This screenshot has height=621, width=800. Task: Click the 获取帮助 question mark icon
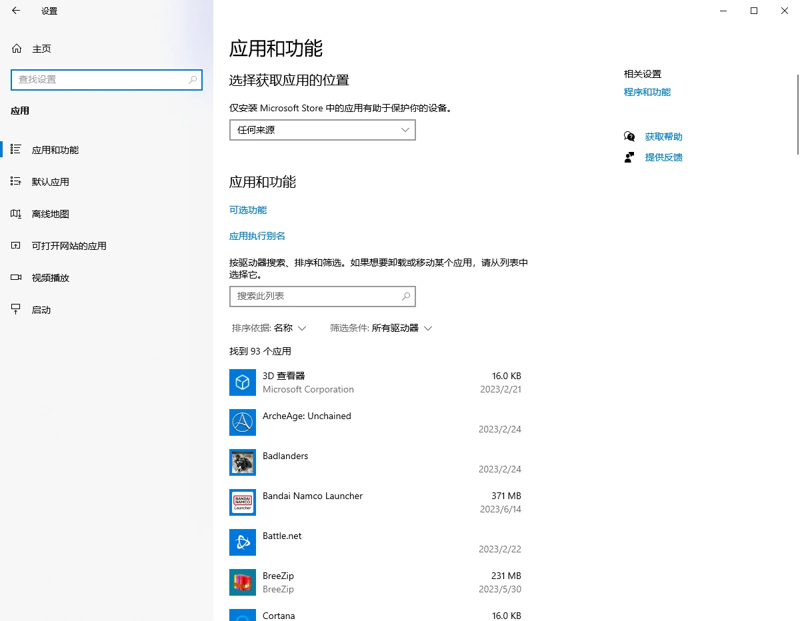point(629,137)
